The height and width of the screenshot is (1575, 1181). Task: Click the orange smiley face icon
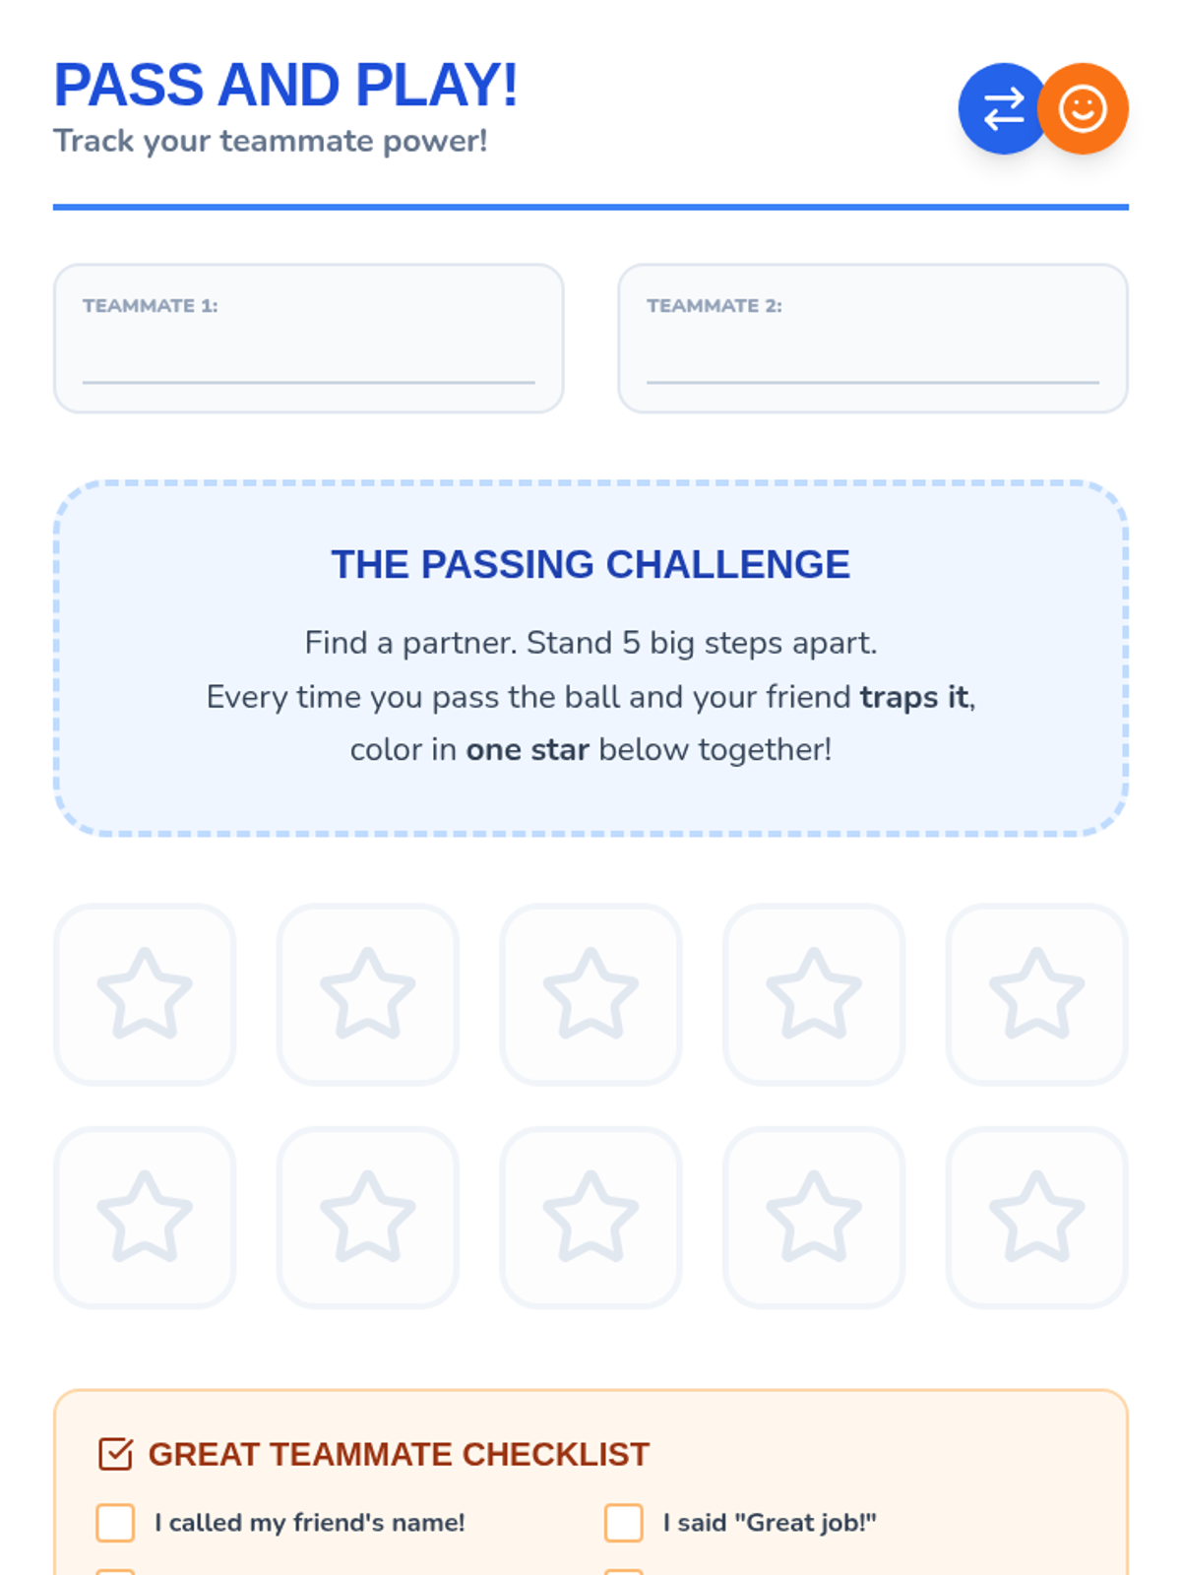(x=1083, y=109)
